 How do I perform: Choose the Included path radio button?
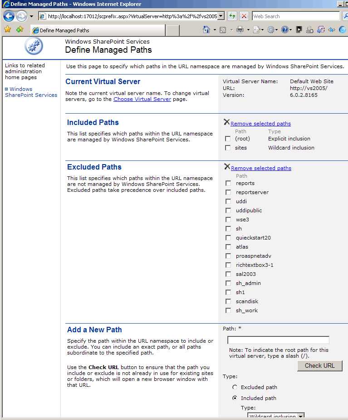235,398
